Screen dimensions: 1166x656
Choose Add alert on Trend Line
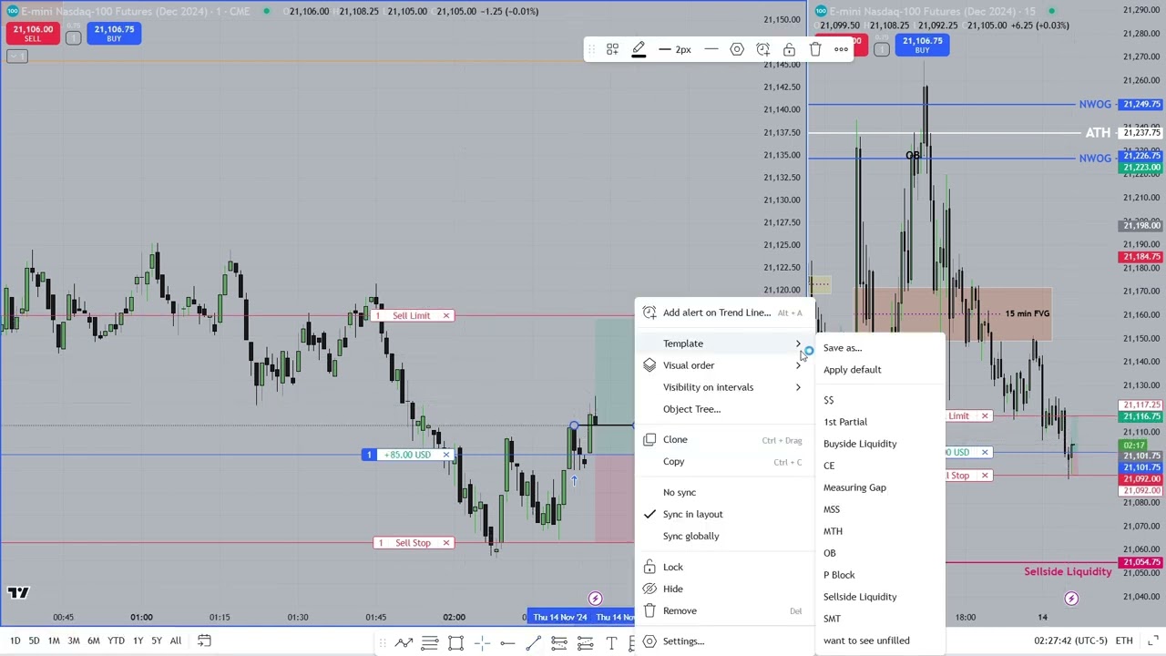(x=724, y=313)
